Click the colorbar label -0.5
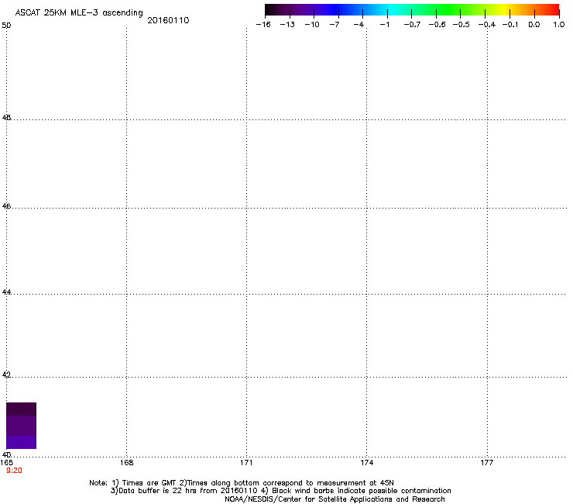 pyautogui.click(x=461, y=25)
